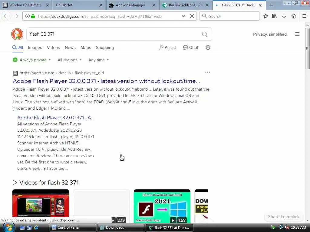Image resolution: width=310 pixels, height=232 pixels.
Task: Open the sublink Adobe Flash Player 32.0.0.371 : A...
Action: (56, 118)
